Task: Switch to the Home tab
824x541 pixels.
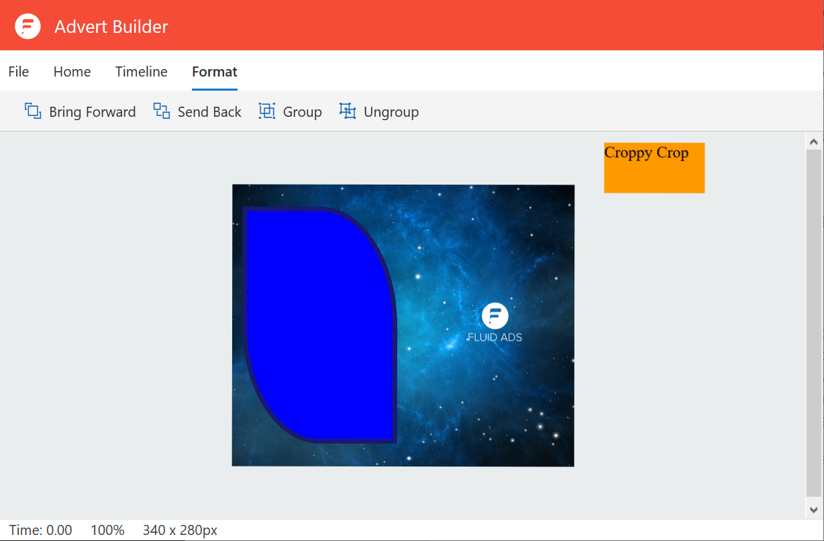Action: tap(72, 72)
